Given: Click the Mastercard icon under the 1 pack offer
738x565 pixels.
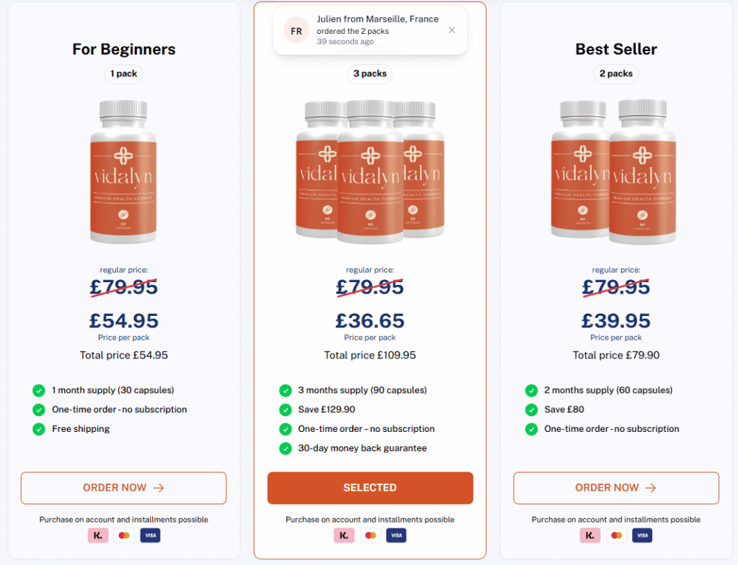Looking at the screenshot, I should (124, 535).
